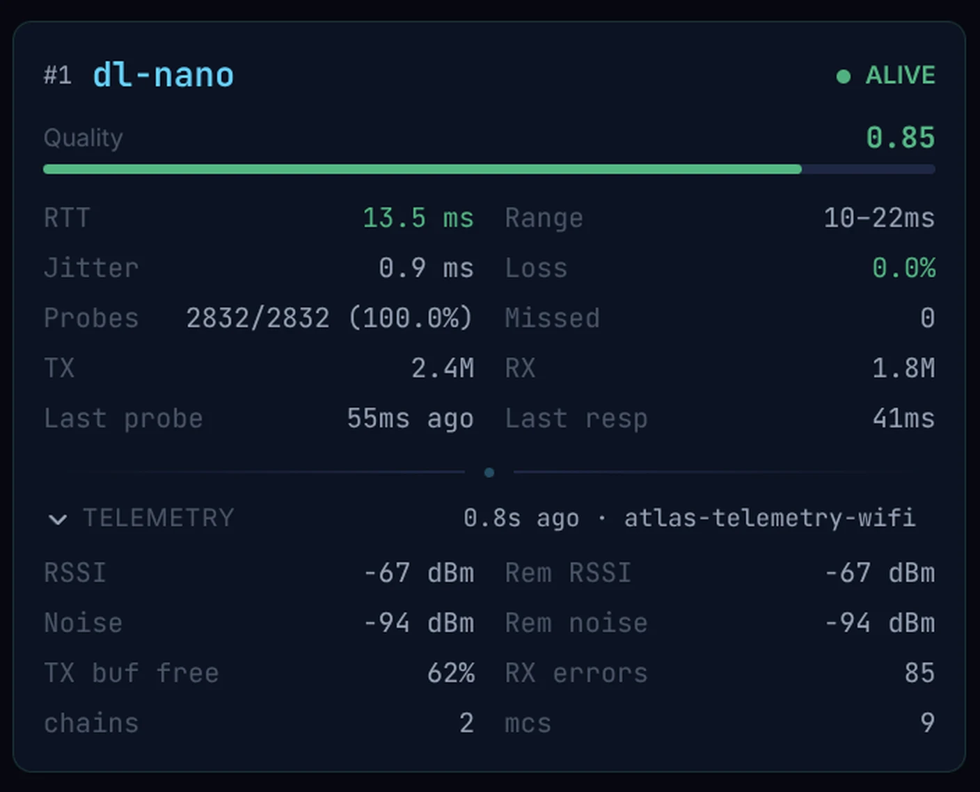The height and width of the screenshot is (792, 980).
Task: Click the Rem noise -94 dBm reading
Action: tap(880, 623)
